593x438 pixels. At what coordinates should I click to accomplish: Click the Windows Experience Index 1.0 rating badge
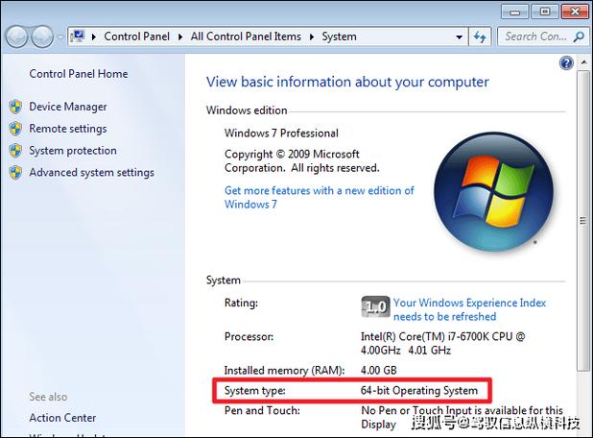375,306
